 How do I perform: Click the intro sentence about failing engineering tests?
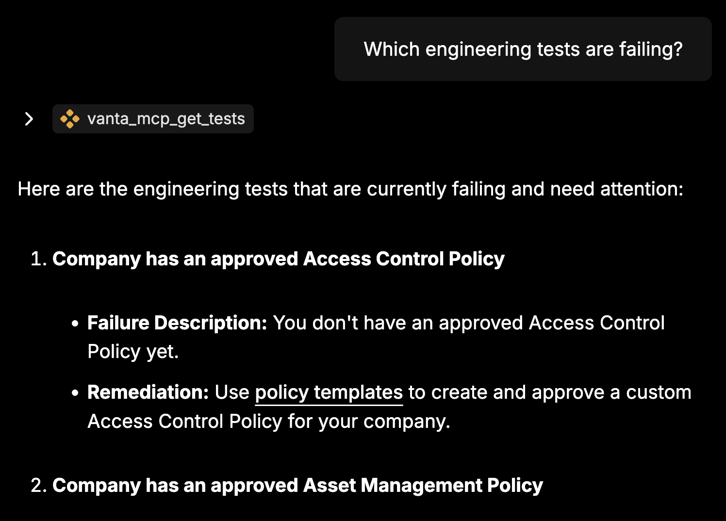[x=350, y=189]
